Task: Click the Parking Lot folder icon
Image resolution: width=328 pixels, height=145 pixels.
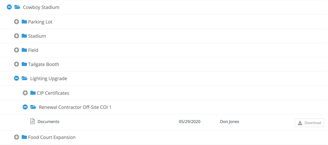Action: click(x=24, y=22)
